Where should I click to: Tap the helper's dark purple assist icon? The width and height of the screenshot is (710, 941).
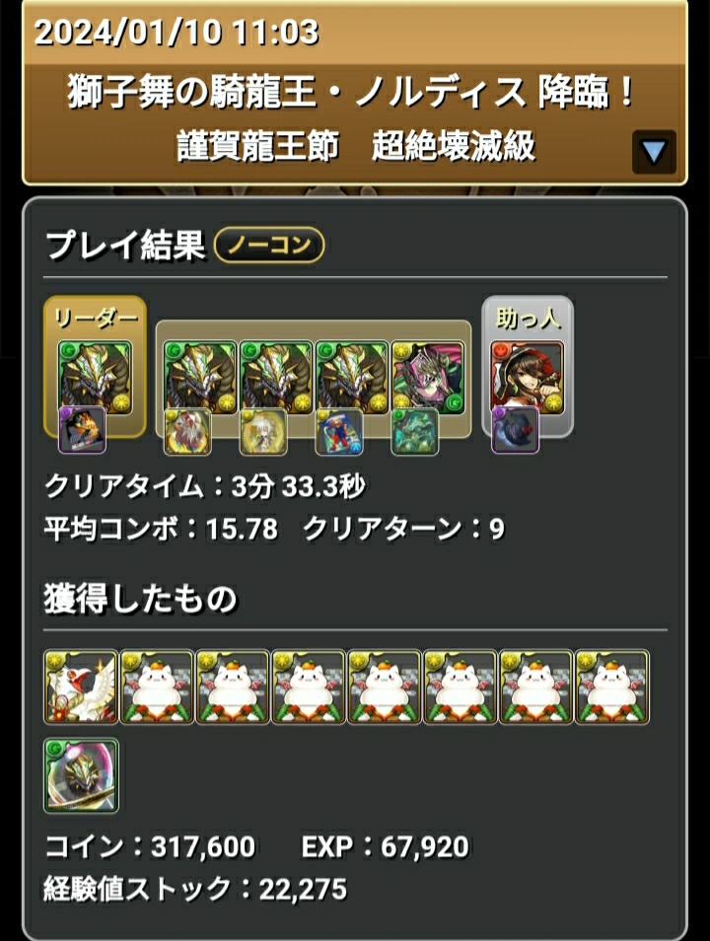click(x=515, y=430)
